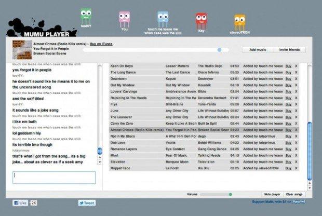Click Buy link for Carry the Zero
The height and width of the screenshot is (216, 322).
coord(288,124)
